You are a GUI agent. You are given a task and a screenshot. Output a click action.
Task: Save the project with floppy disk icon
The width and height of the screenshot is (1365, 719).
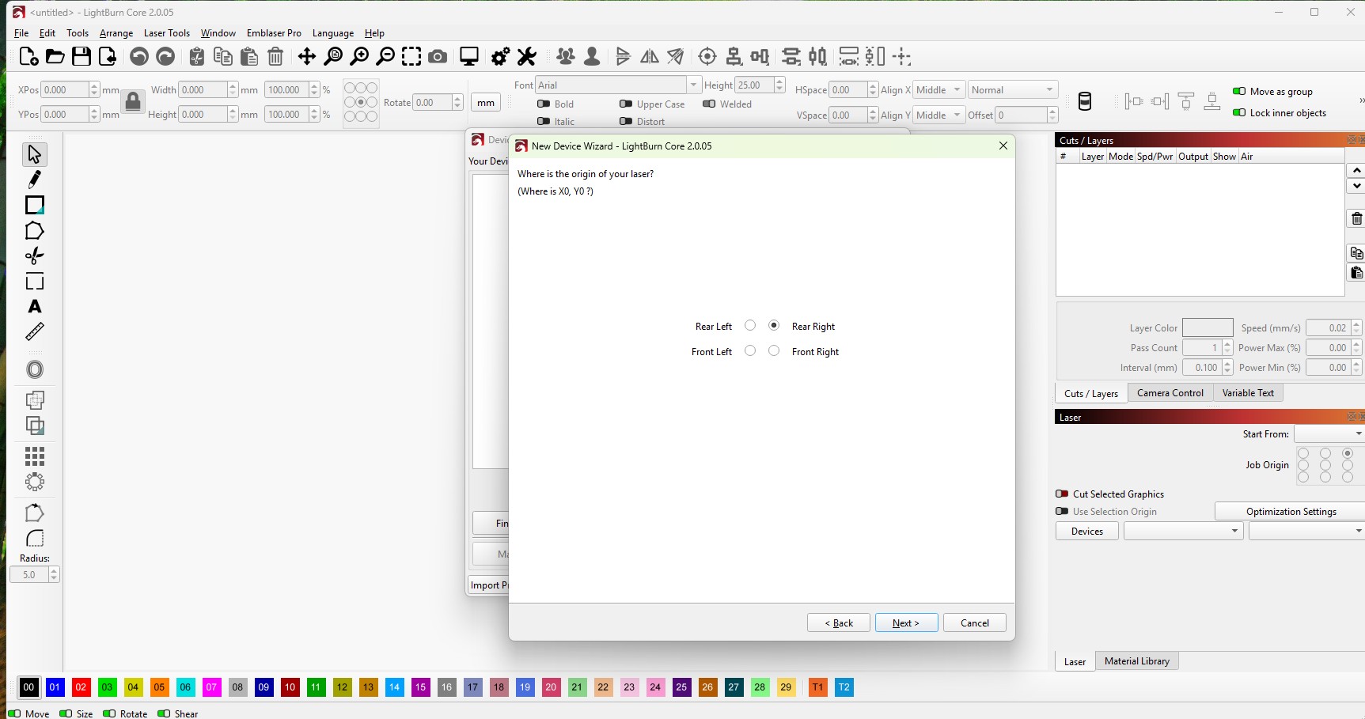click(82, 56)
